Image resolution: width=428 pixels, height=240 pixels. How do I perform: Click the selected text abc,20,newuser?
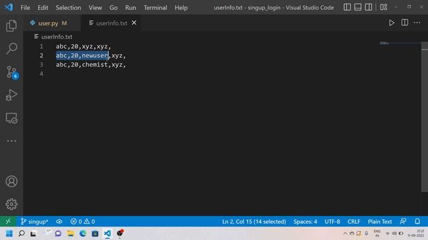pos(82,55)
